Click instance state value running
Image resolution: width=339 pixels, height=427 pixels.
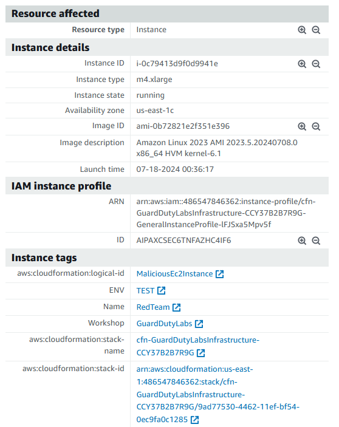point(150,95)
